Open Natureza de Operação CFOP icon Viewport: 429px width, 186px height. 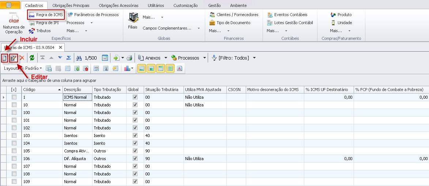tap(14, 23)
